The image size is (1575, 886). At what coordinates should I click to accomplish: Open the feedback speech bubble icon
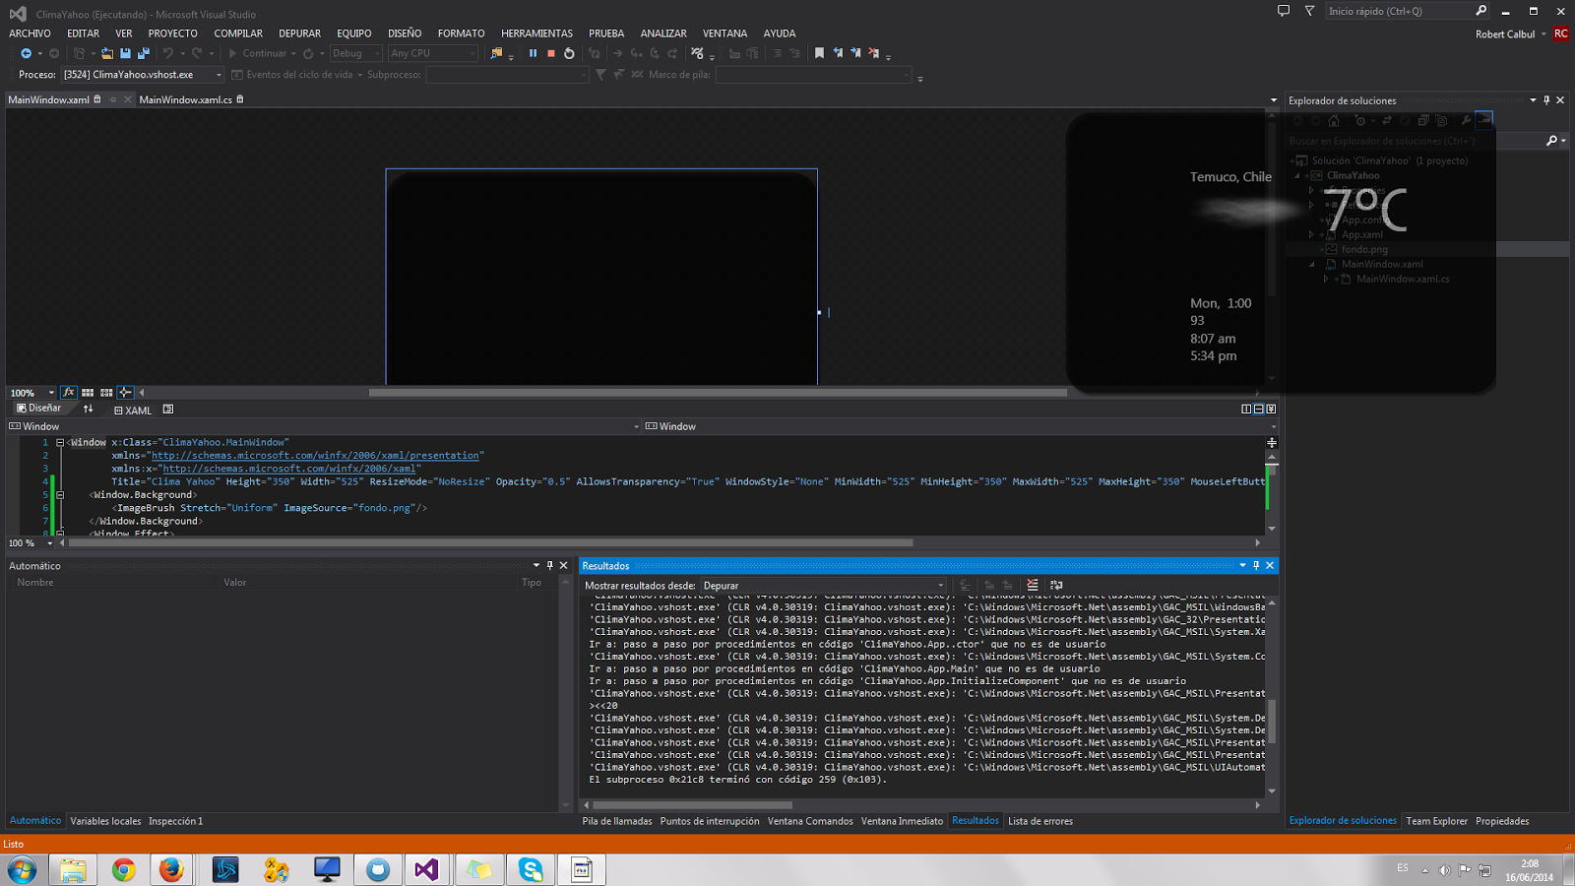1284,11
